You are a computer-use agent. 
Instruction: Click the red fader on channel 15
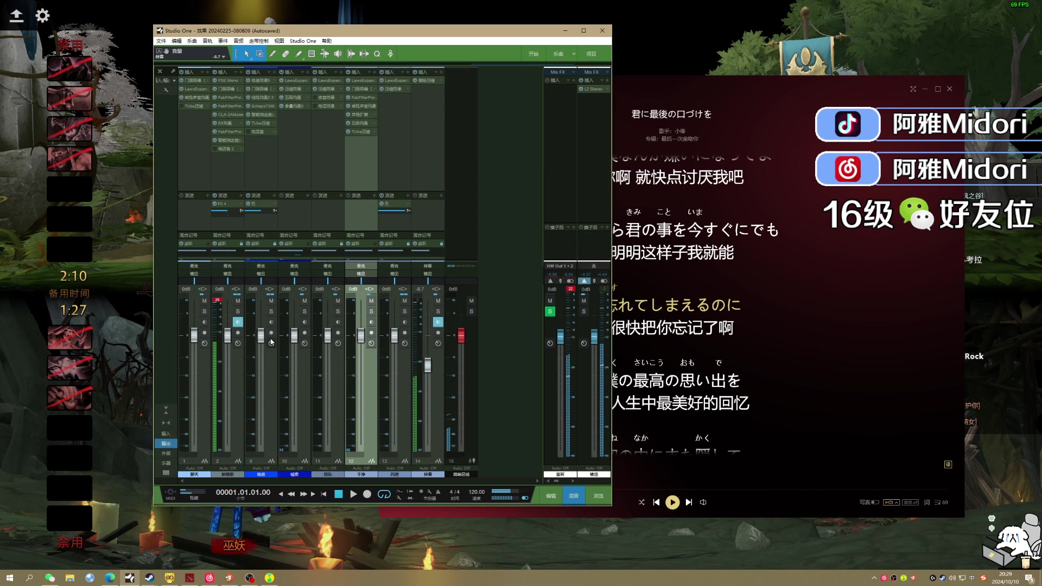tap(461, 335)
